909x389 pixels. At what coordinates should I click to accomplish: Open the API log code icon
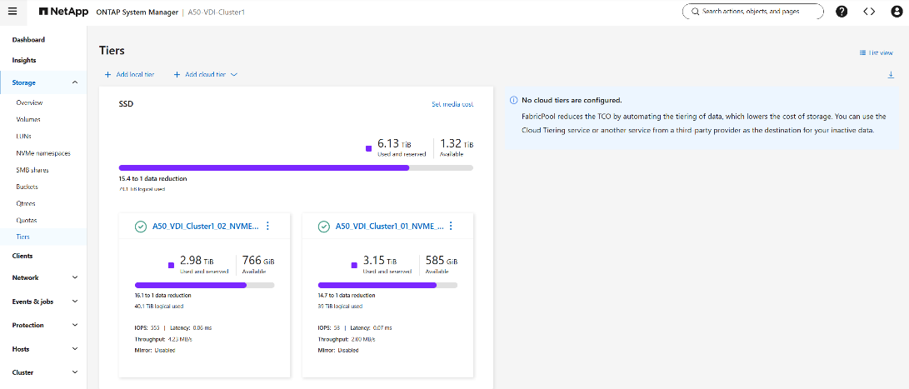(869, 12)
